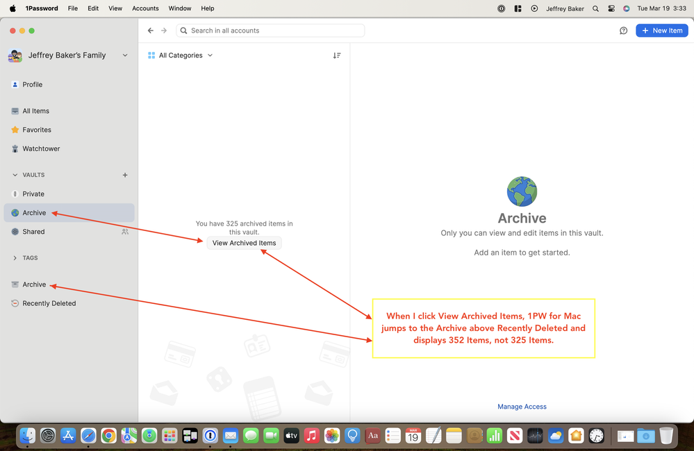Click the Manage Access link
Screen dimensions: 694x451
tap(522, 407)
